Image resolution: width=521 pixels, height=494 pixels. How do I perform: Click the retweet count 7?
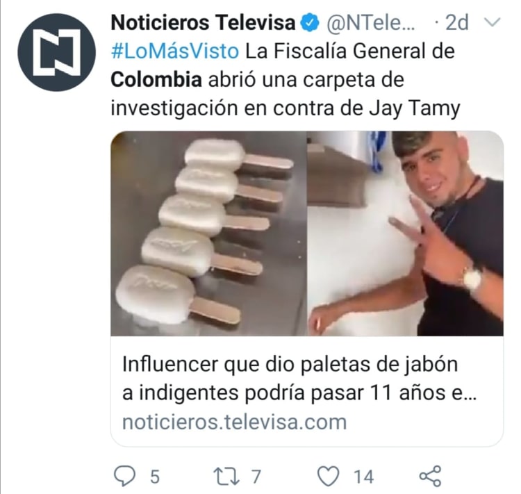pos(256,477)
